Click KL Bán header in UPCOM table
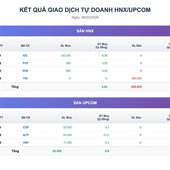This screenshot has height=170, width=170. (x=136, y=118)
